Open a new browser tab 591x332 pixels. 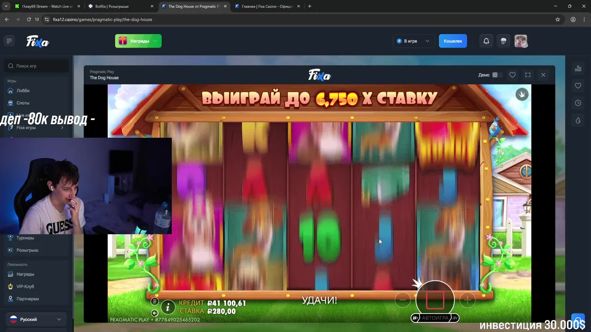[x=309, y=6]
